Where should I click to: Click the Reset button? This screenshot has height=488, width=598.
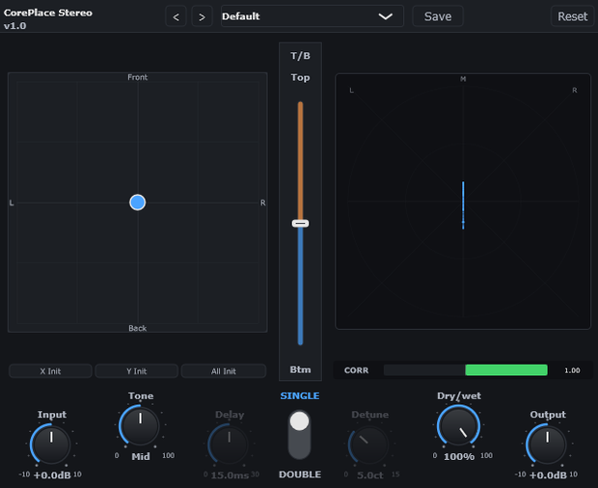coord(572,16)
